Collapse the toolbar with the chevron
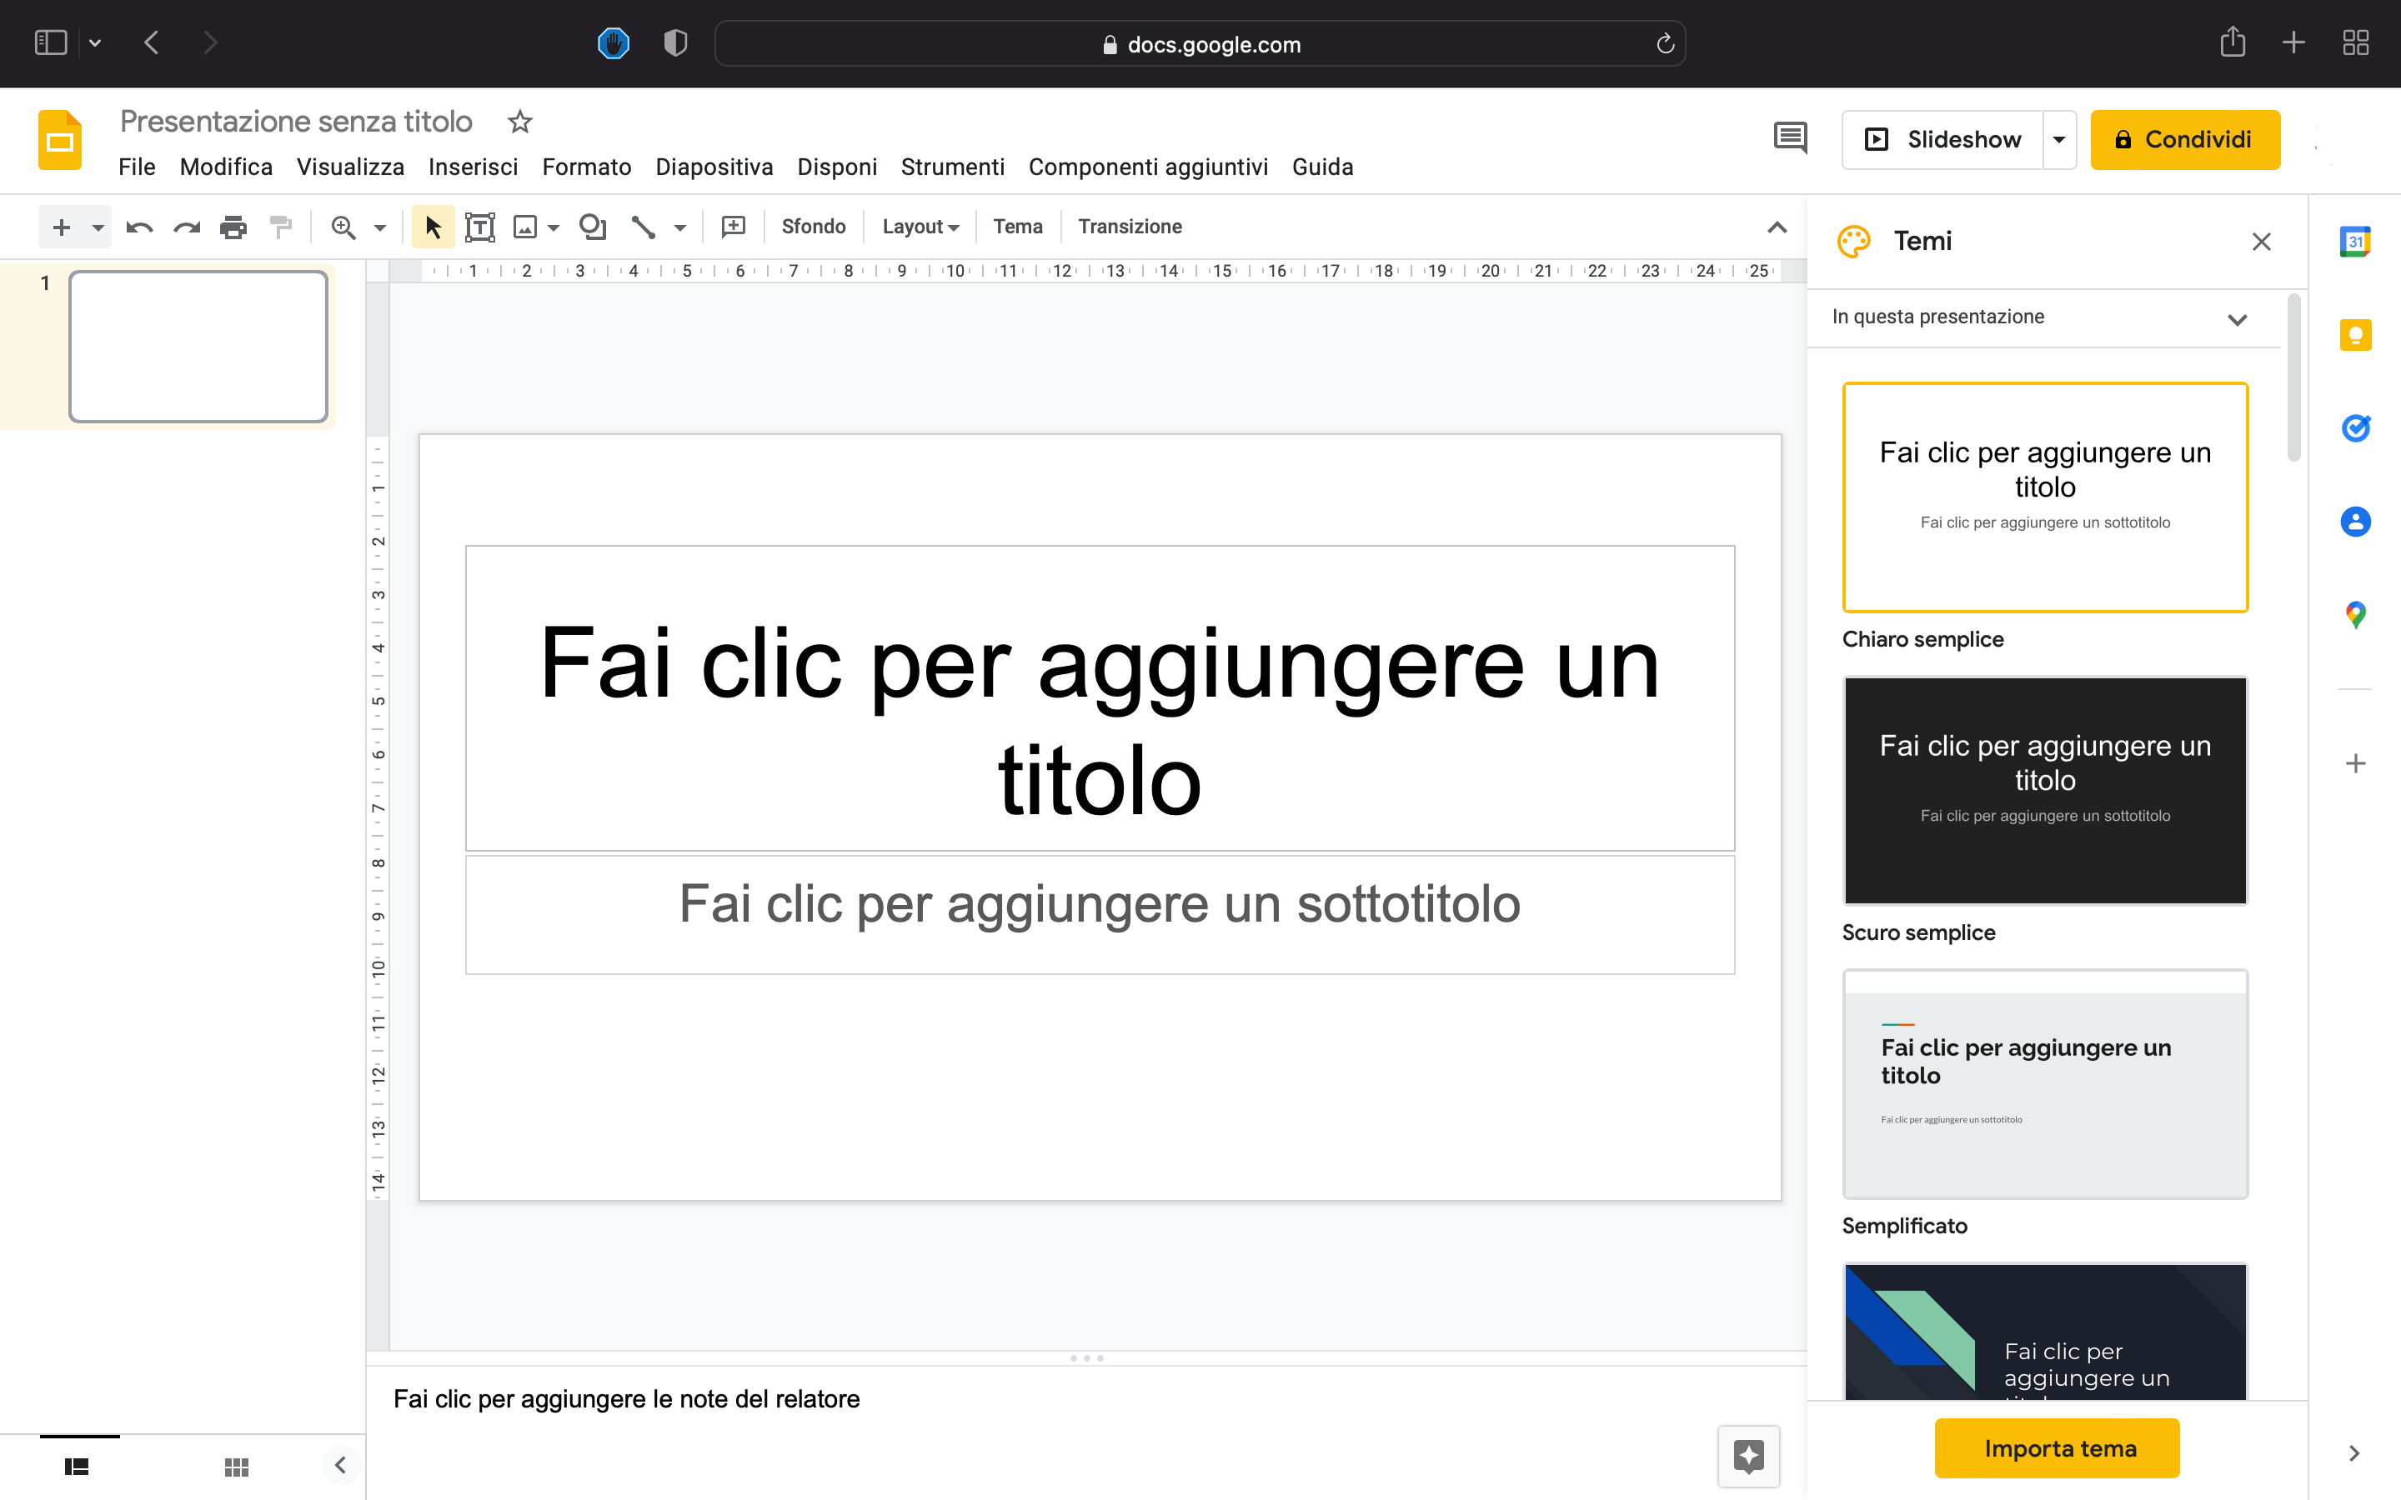Screen dimensions: 2401x1500 (x=1775, y=226)
